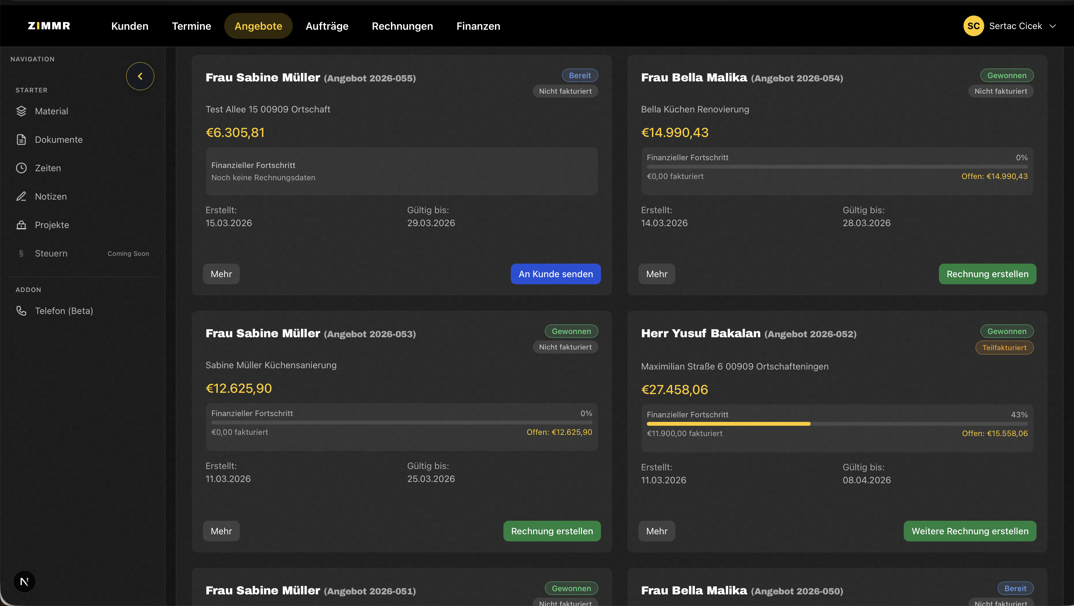Click the Telefon (Beta) phone icon
Image resolution: width=1074 pixels, height=606 pixels.
tap(21, 311)
